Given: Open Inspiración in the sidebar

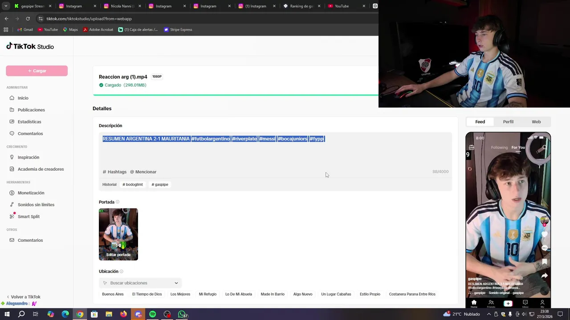Looking at the screenshot, I should (x=28, y=157).
